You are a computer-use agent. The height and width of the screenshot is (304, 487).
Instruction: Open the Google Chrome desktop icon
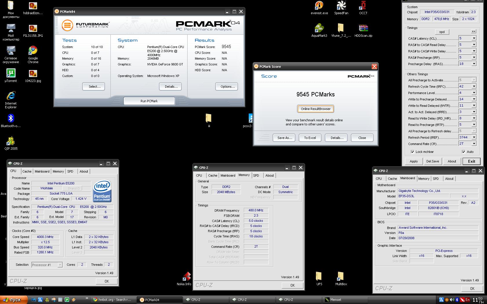pos(33,55)
